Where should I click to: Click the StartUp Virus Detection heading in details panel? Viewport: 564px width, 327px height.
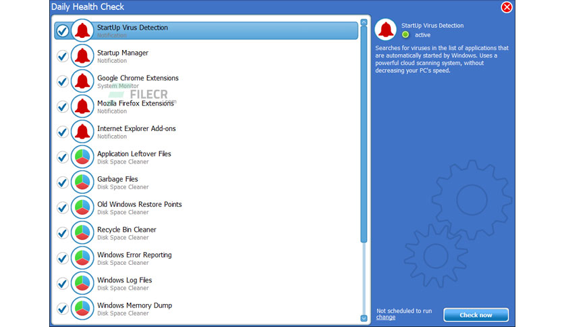click(432, 26)
